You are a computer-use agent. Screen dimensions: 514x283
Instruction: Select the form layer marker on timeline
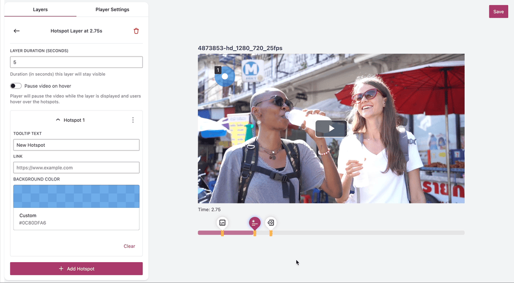(222, 223)
